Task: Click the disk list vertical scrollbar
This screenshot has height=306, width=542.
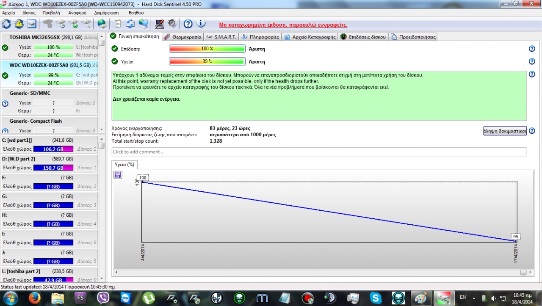Action: point(102,83)
